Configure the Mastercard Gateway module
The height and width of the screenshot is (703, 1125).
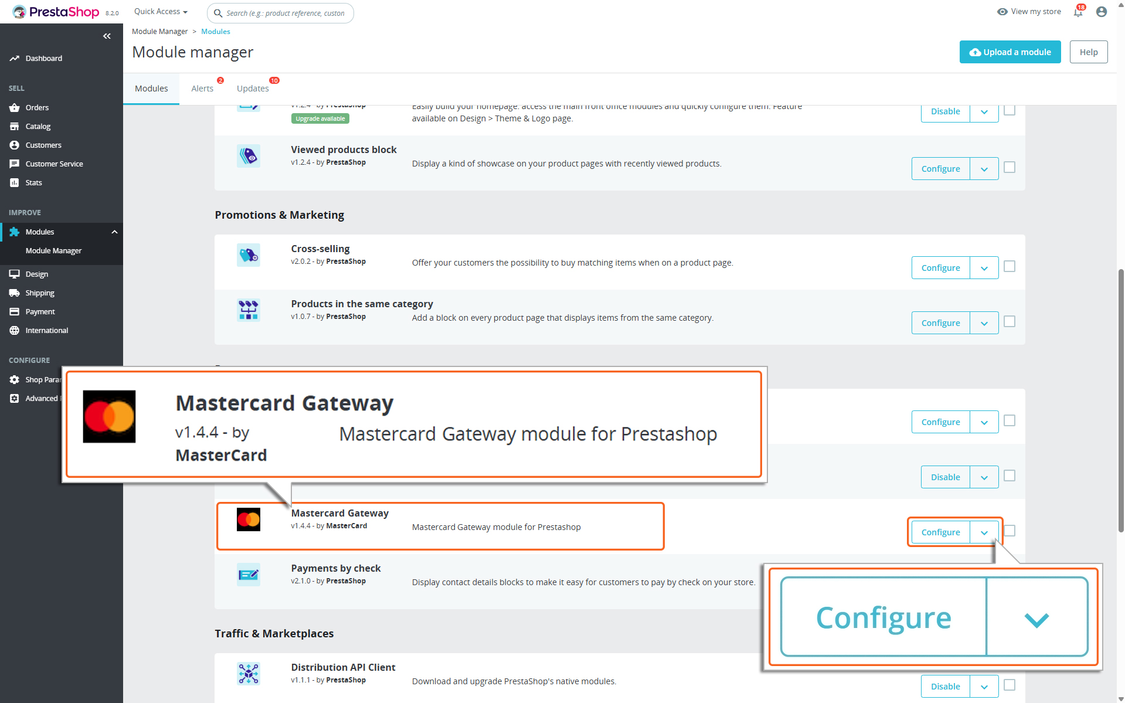940,532
